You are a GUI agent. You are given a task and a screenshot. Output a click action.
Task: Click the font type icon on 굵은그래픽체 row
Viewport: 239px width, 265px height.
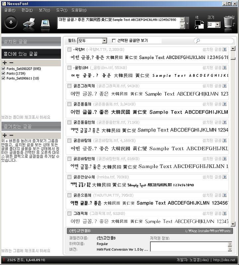[x=224, y=86]
